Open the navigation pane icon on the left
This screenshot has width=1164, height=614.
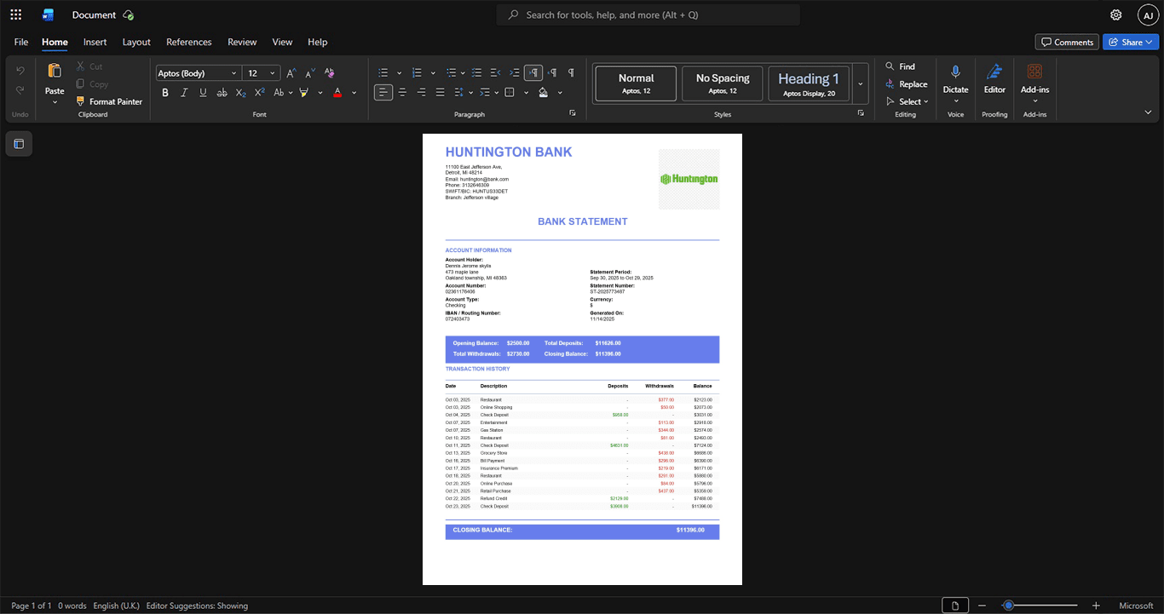[19, 144]
